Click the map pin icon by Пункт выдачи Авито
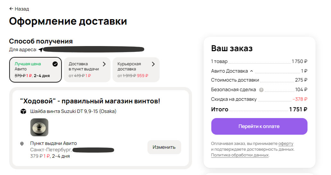 [x=22, y=144]
